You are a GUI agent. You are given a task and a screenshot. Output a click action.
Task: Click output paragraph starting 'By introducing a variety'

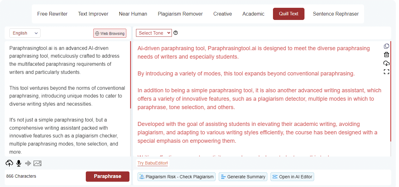(246, 74)
